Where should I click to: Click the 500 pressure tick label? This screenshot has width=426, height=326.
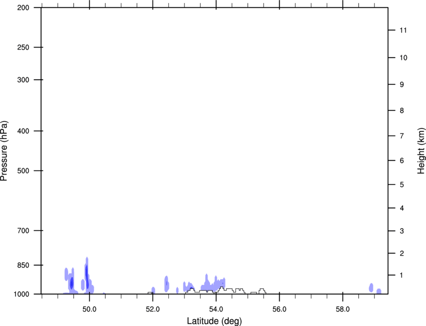23,171
